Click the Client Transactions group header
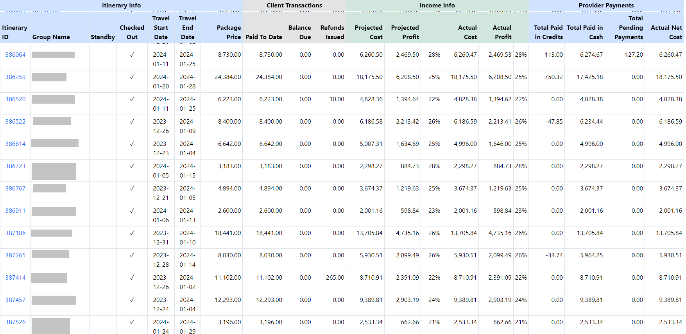Screen dimensions: 686x334 (x=294, y=5)
